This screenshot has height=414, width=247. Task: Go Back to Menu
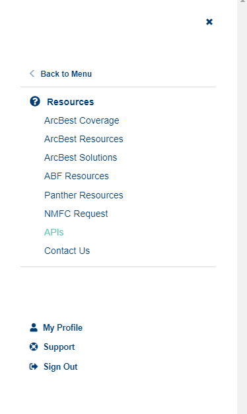click(x=66, y=73)
